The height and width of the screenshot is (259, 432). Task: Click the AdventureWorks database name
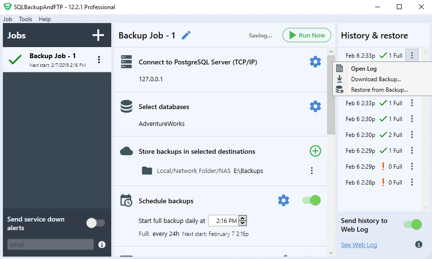coord(161,123)
